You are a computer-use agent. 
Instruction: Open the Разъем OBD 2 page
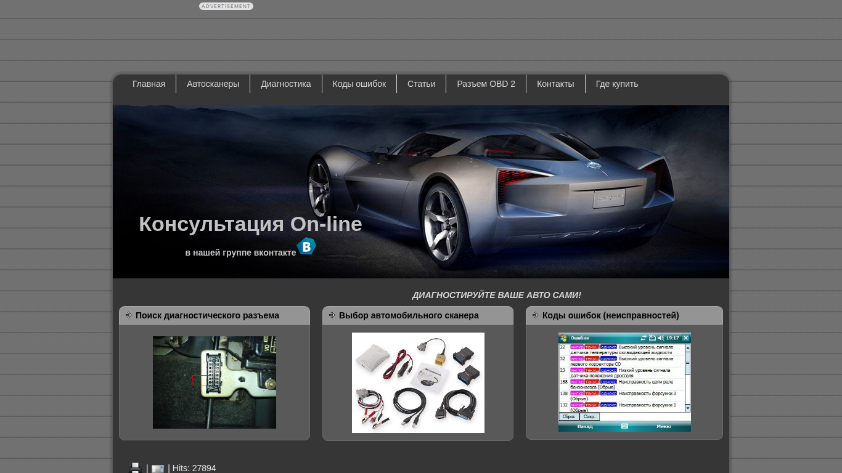[x=486, y=84]
